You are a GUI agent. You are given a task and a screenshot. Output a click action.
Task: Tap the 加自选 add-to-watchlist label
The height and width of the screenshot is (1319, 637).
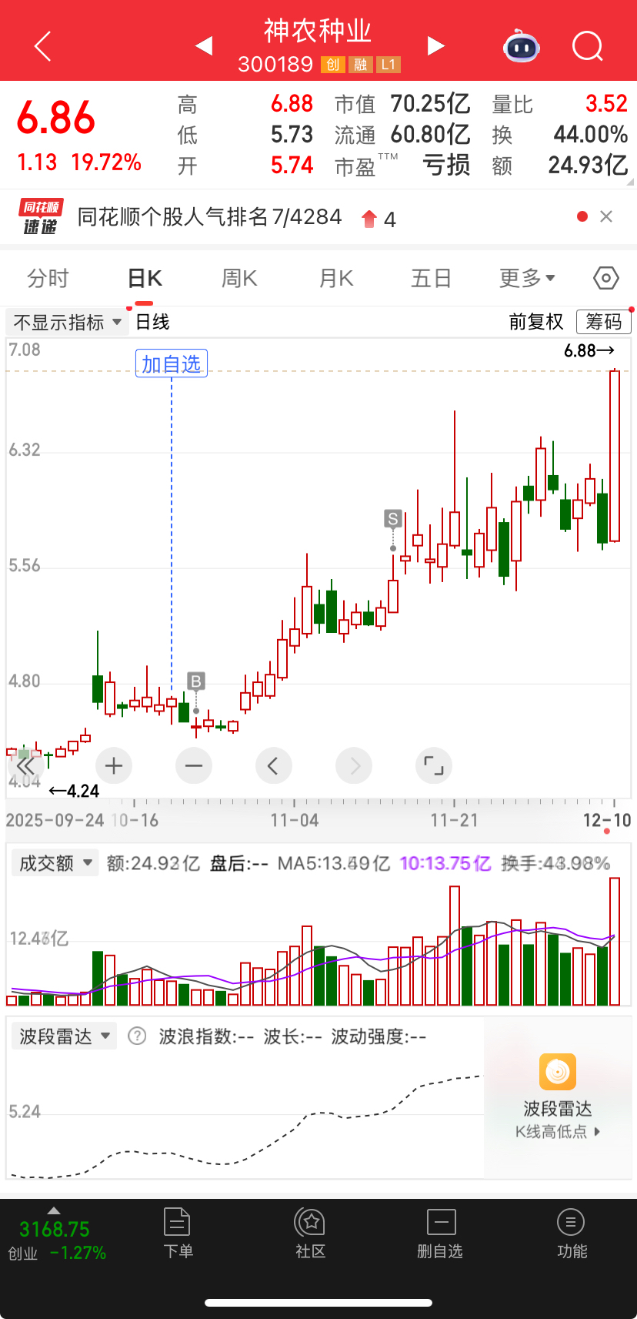172,363
